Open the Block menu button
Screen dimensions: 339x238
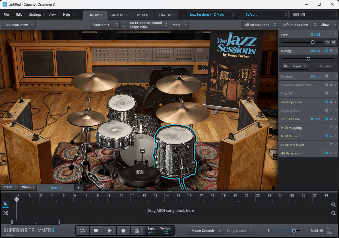pos(28,187)
